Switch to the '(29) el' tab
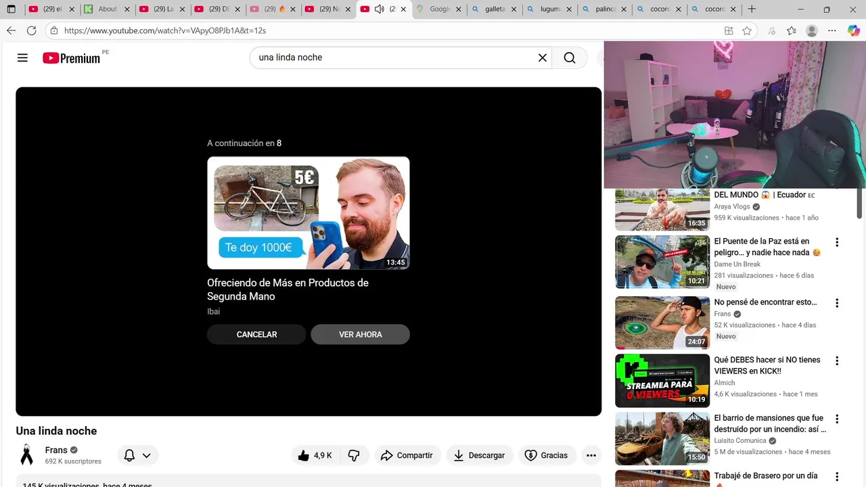This screenshot has height=487, width=866. [51, 9]
